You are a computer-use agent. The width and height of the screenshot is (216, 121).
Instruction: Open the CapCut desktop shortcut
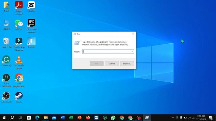(x=31, y=6)
